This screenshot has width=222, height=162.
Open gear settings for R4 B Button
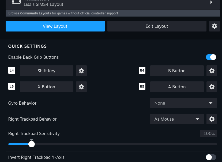click(x=212, y=71)
